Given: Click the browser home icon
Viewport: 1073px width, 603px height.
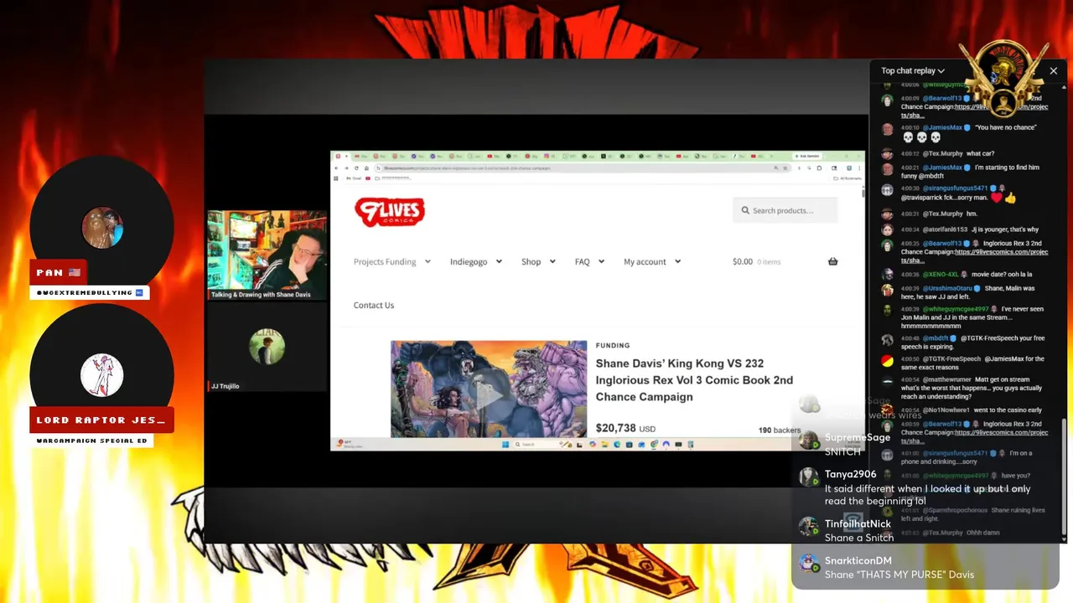Looking at the screenshot, I should click(x=365, y=167).
